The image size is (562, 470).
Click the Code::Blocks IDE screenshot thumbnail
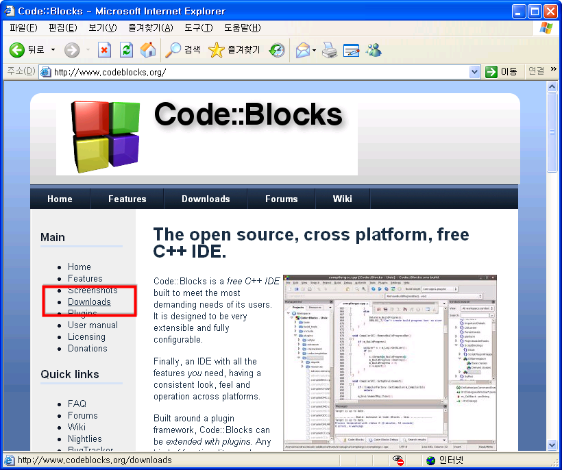click(389, 362)
